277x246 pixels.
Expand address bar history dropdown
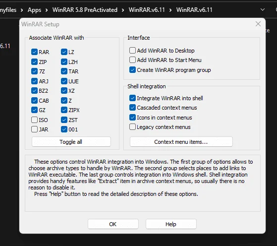263,9
